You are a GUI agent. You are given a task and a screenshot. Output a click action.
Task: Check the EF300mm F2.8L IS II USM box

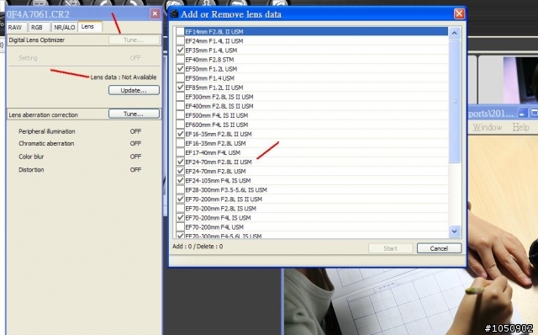click(x=180, y=97)
